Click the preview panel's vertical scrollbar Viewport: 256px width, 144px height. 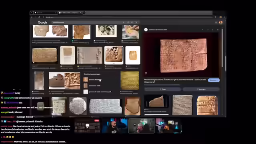pyautogui.click(x=222, y=47)
